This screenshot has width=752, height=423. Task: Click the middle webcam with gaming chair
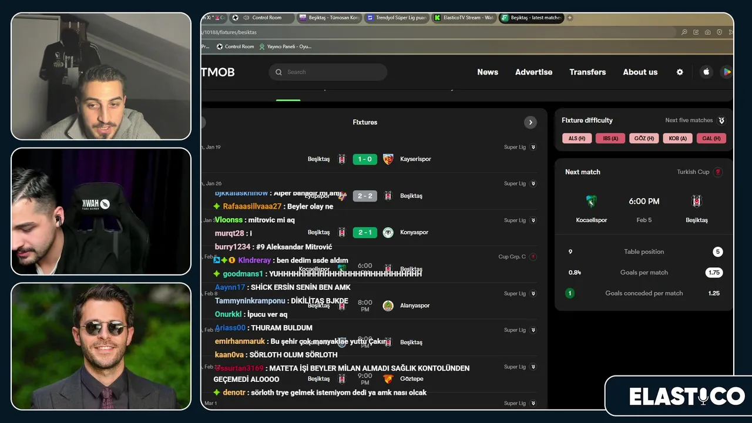(x=101, y=211)
